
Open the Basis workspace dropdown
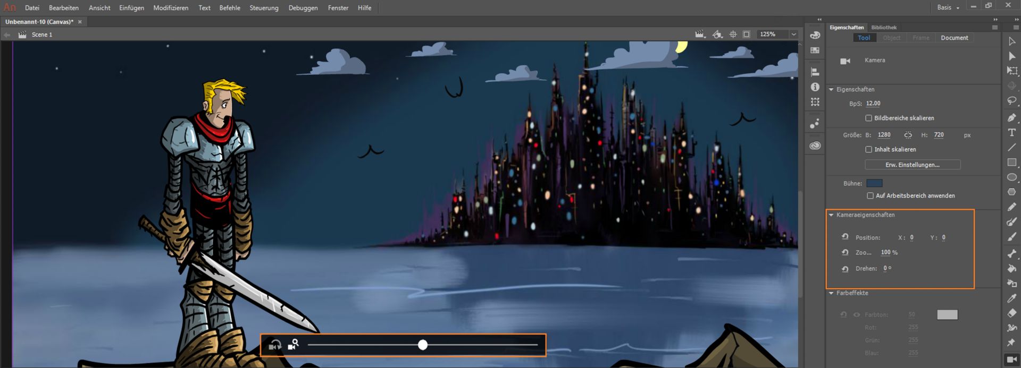coord(948,7)
